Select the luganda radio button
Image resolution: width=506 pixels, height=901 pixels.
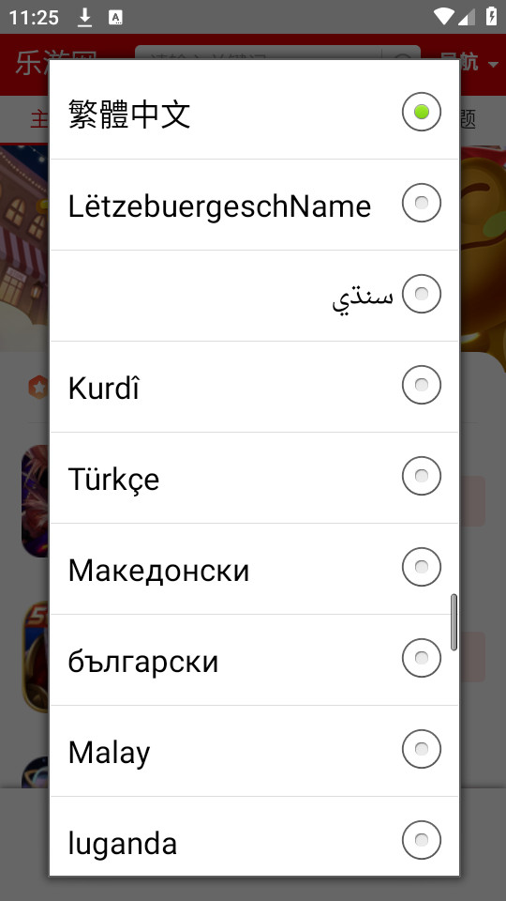tap(421, 840)
